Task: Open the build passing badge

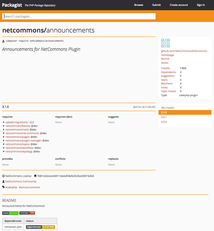Action: click(10, 213)
